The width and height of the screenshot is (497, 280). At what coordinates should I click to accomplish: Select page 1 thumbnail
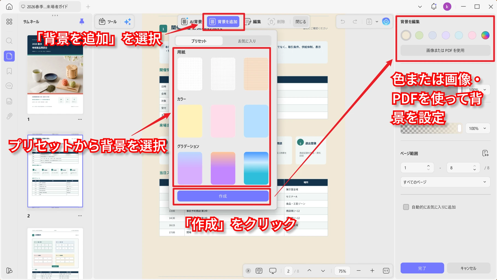[x=55, y=74]
